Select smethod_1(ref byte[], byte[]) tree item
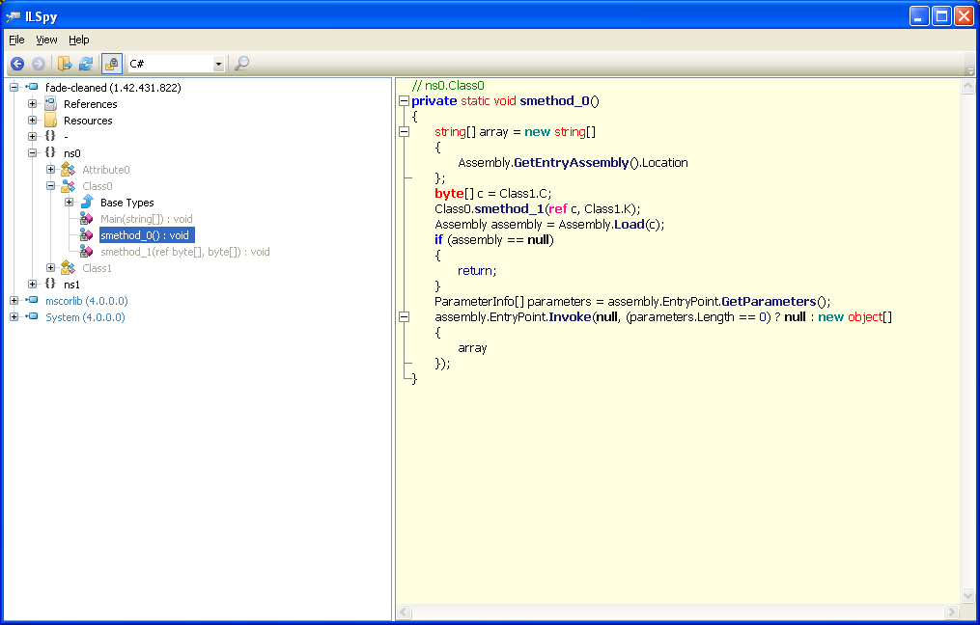This screenshot has height=625, width=980. [x=185, y=252]
